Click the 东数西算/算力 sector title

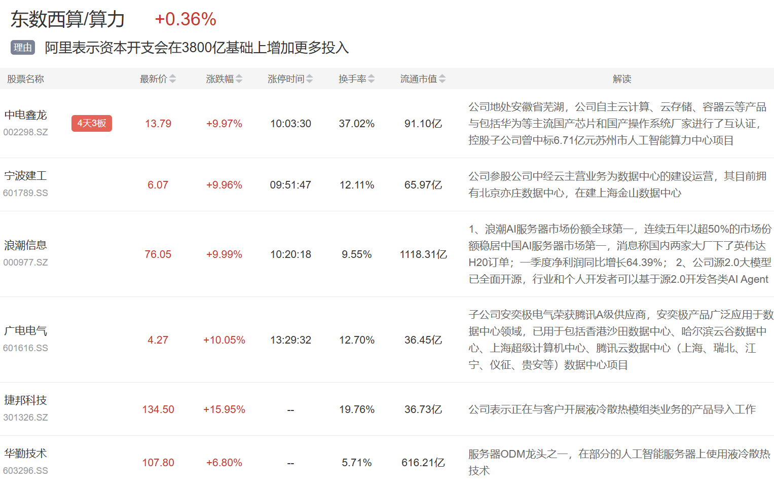coord(68,19)
